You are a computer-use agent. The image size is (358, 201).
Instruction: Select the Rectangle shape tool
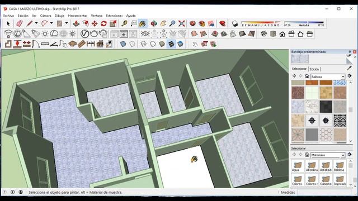click(x=59, y=23)
